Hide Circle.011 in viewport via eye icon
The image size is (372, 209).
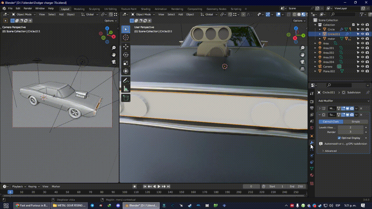click(x=362, y=34)
